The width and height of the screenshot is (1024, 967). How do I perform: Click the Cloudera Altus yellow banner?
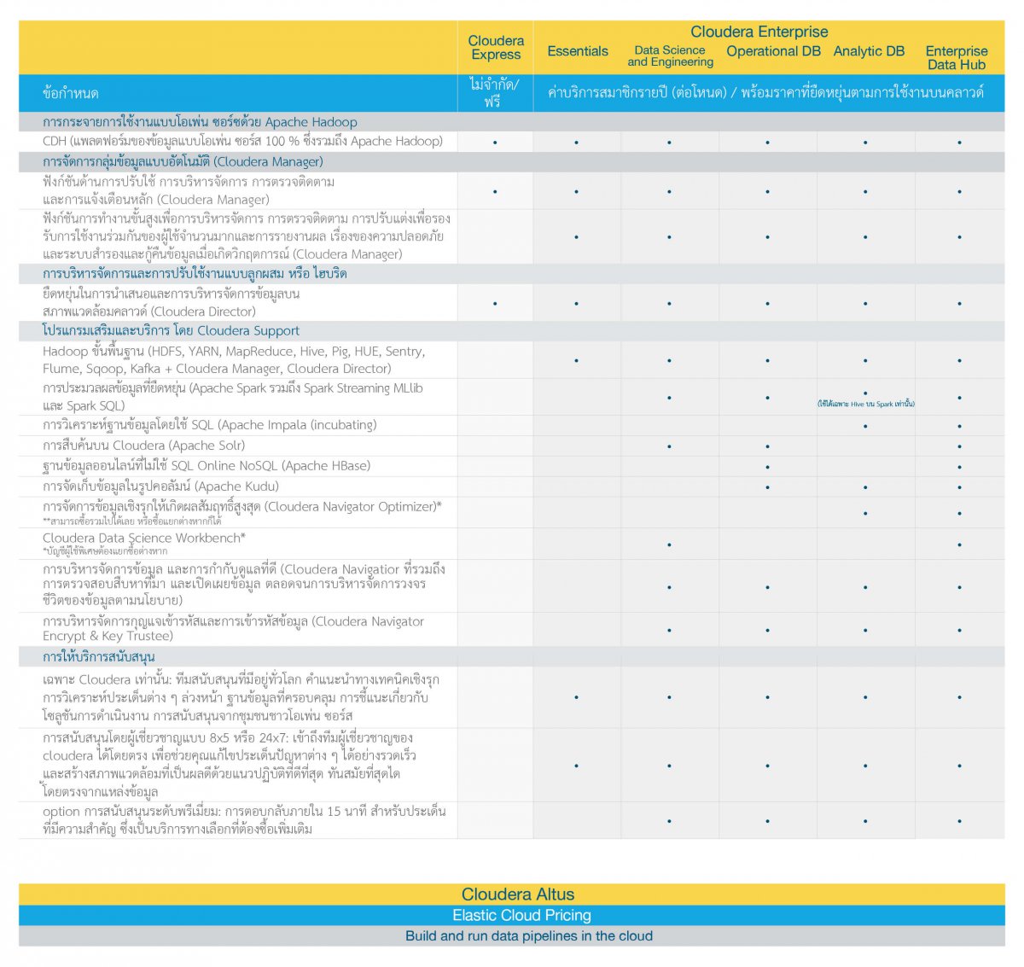[x=512, y=894]
